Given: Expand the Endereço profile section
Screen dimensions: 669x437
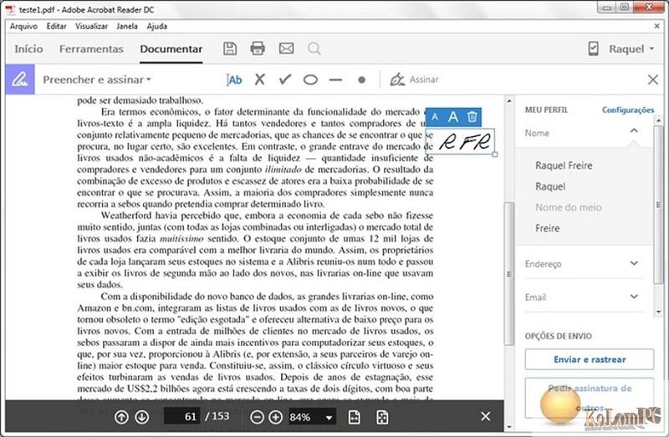Looking at the screenshot, I should click(634, 263).
